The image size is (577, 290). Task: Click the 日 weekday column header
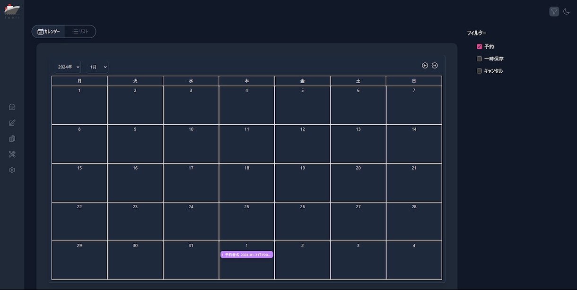pos(414,81)
